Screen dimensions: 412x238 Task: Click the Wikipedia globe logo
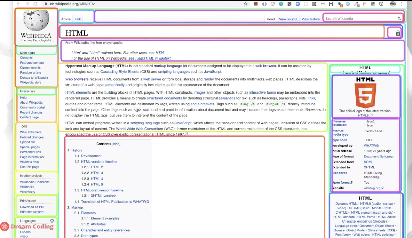point(36,20)
